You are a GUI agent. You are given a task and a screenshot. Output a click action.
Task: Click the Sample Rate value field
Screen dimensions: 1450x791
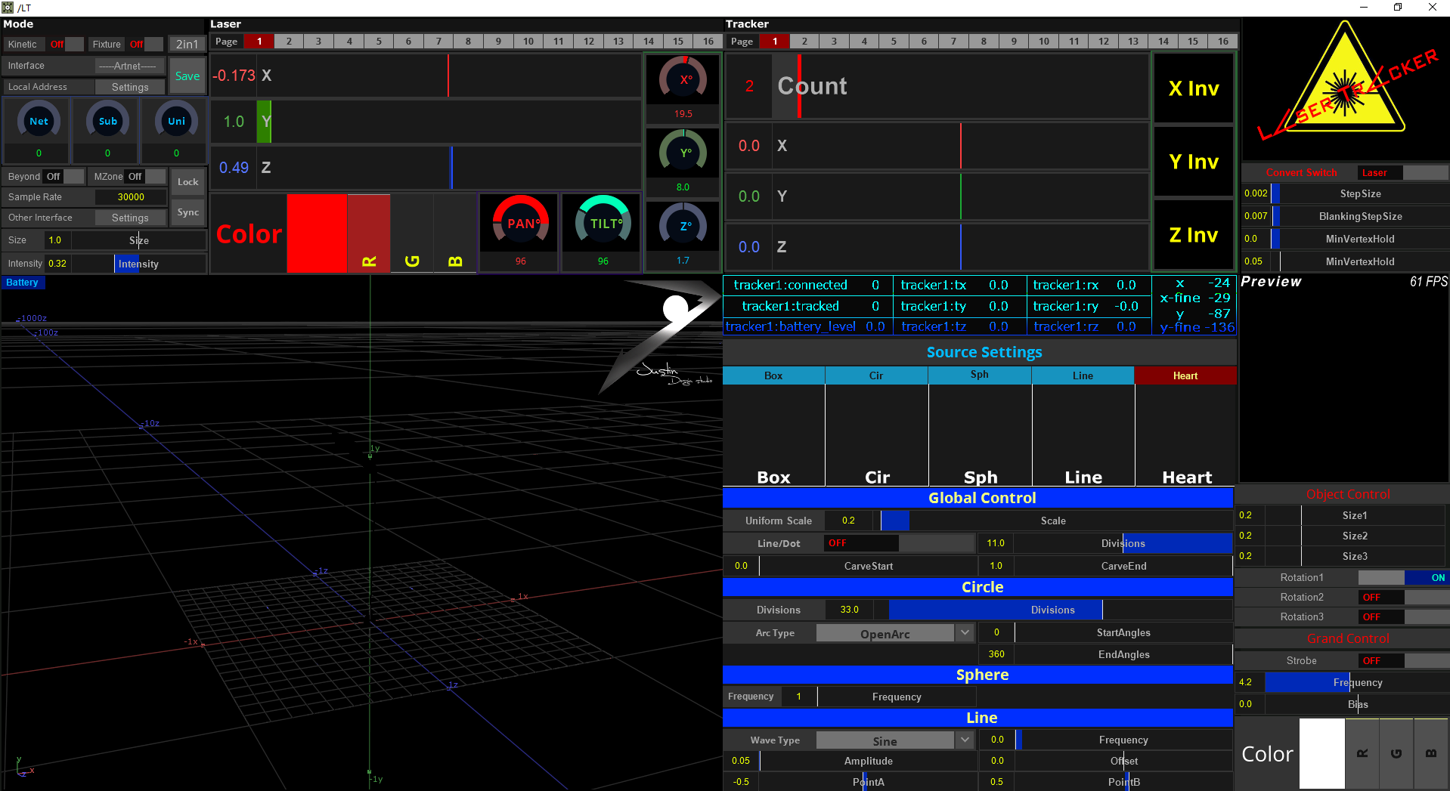coord(131,197)
